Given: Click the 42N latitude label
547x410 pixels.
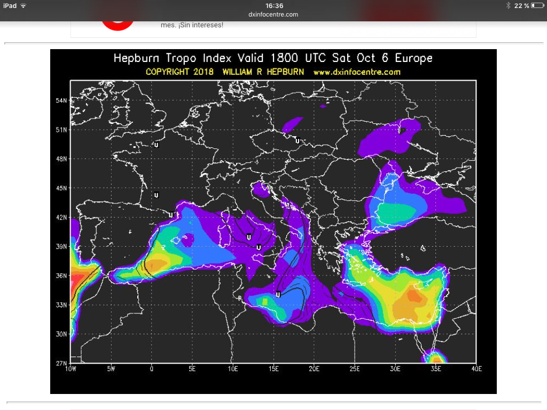Looking at the screenshot, I should pyautogui.click(x=61, y=218).
